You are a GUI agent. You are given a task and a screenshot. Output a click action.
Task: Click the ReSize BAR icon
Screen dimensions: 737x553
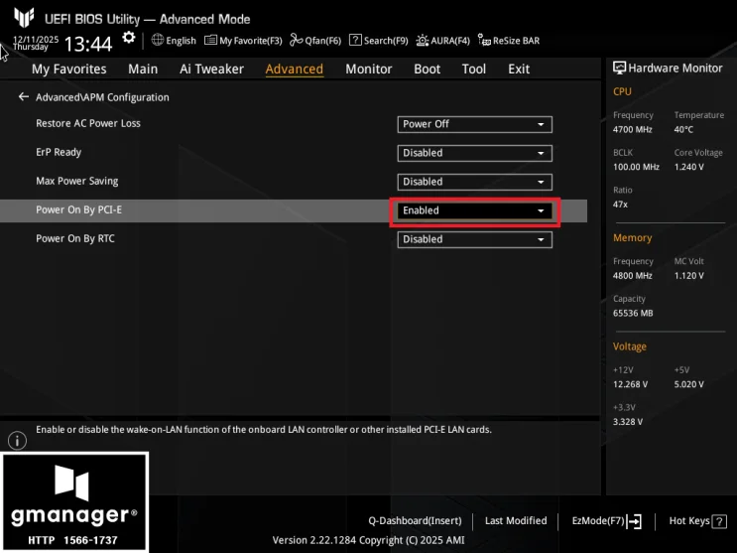tap(484, 40)
